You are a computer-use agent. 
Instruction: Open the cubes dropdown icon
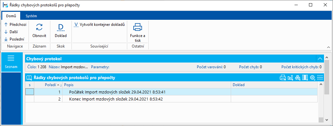click(x=298, y=78)
